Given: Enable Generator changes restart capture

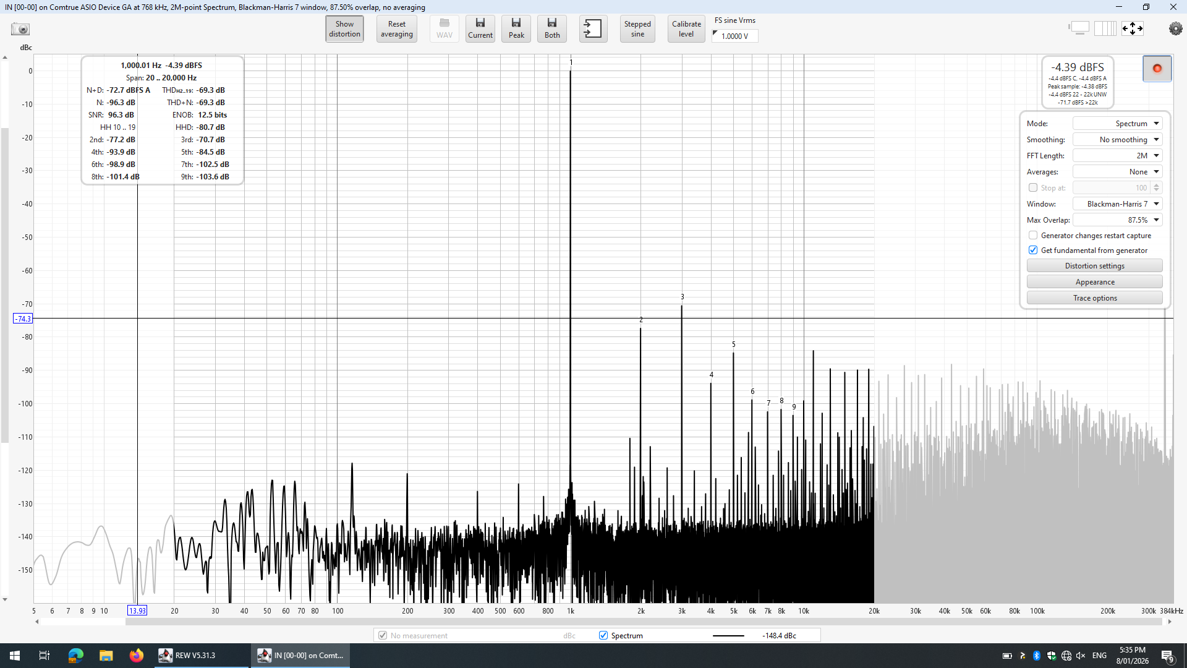Looking at the screenshot, I should [1033, 236].
